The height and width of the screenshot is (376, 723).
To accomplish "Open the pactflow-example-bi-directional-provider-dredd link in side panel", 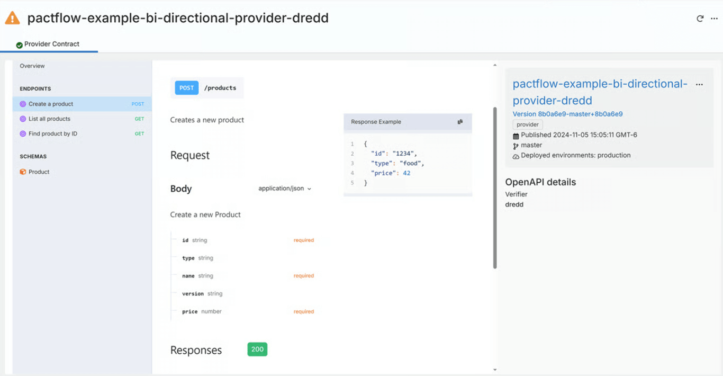I will (x=600, y=92).
